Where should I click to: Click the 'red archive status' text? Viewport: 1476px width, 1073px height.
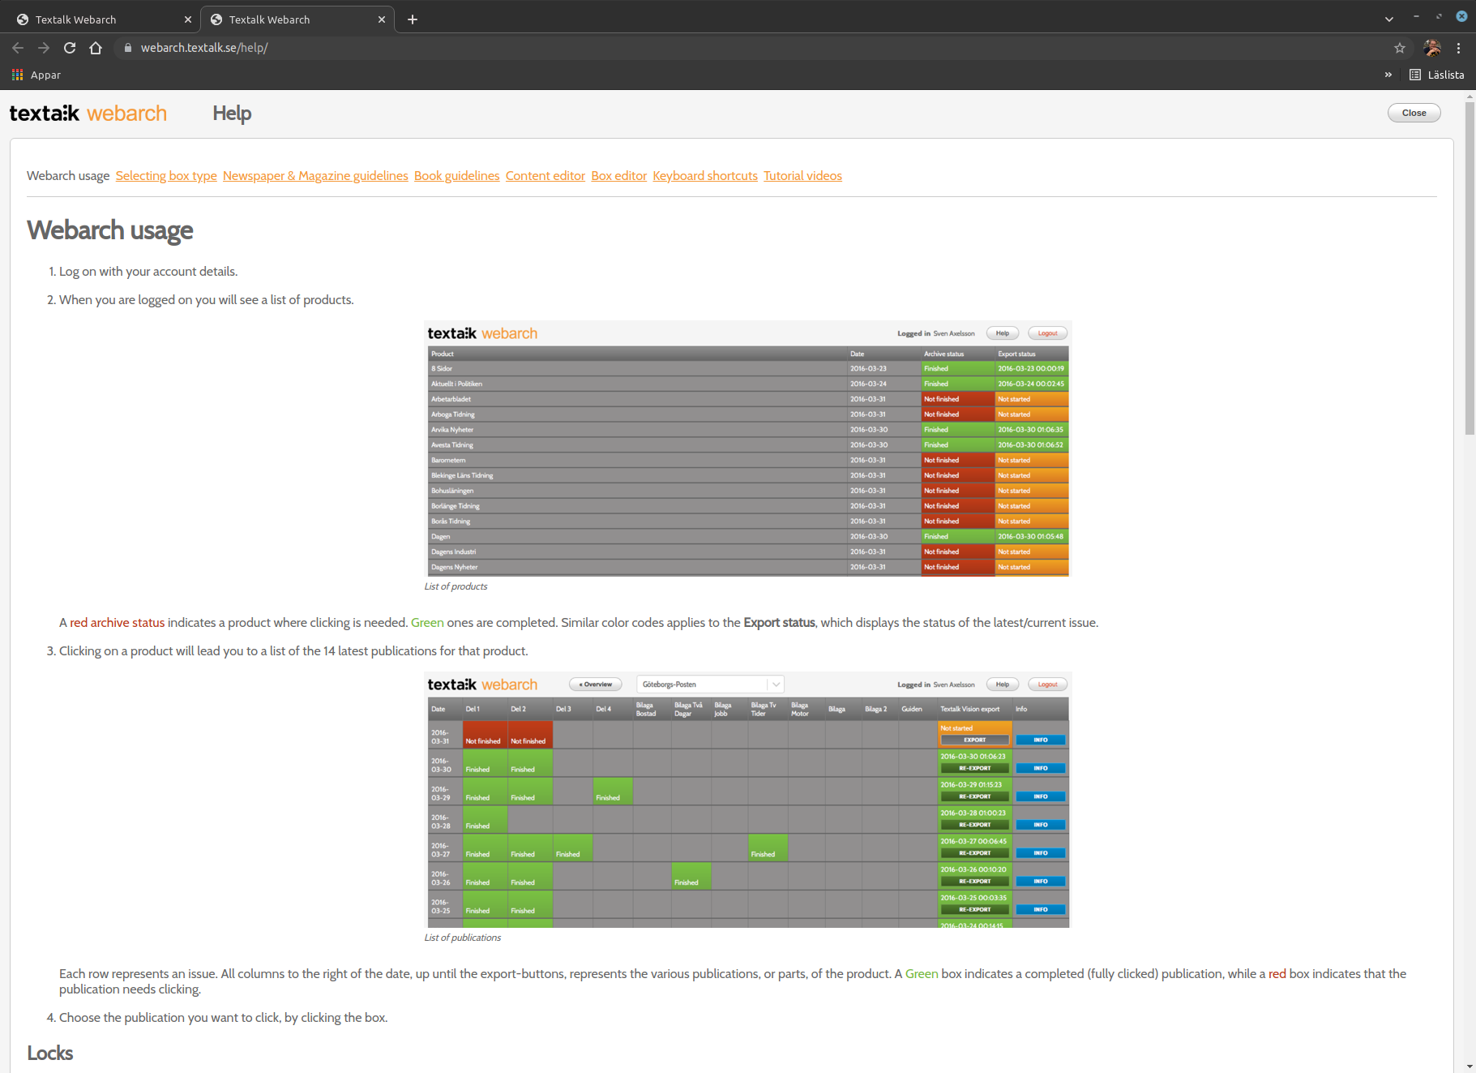click(117, 623)
